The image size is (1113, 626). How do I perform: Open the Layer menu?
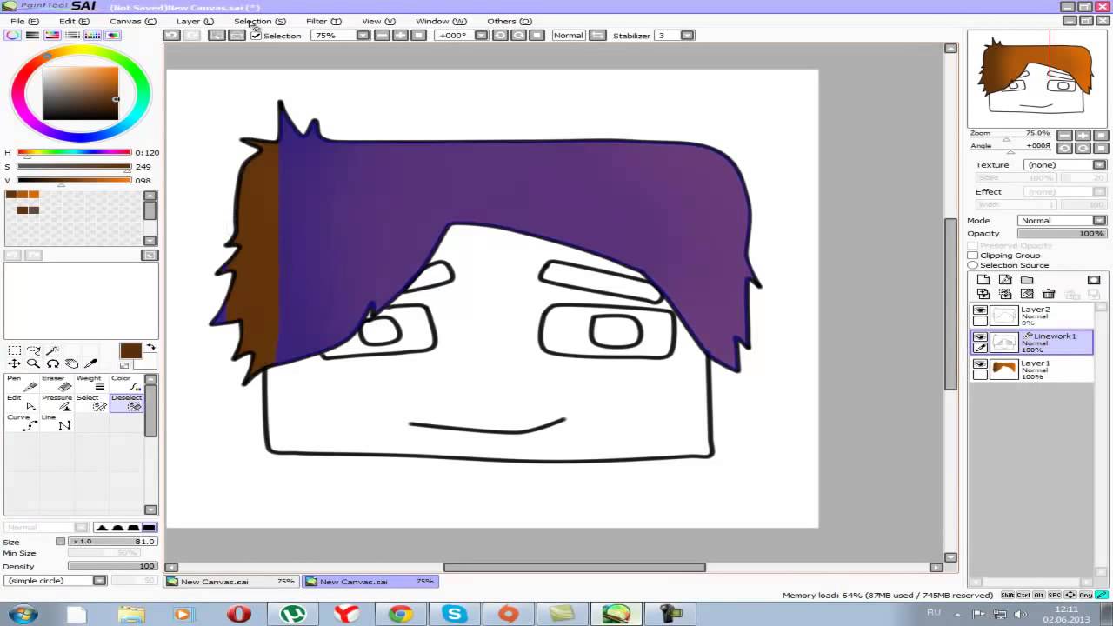pos(194,21)
